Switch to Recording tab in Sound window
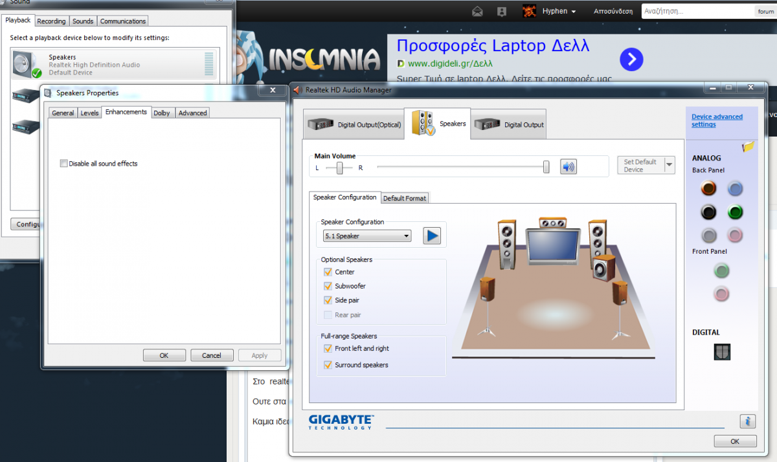777x462 pixels. click(x=51, y=21)
